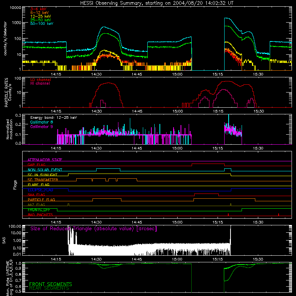Click the FRONTS_OFF flag label
Image resolution: width=296 pixels, height=296 pixels.
(x=39, y=210)
